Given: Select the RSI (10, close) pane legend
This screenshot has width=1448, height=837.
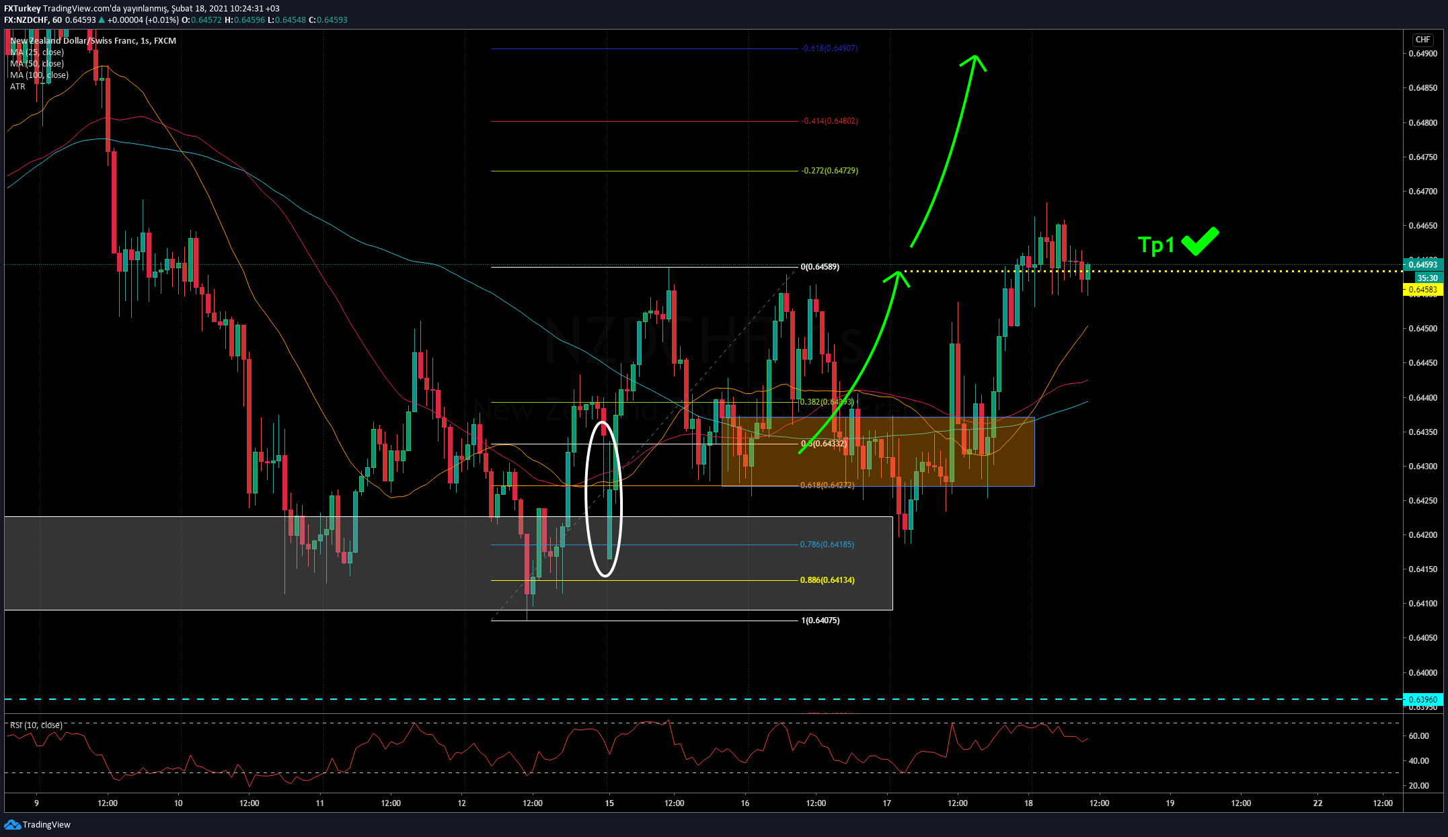Looking at the screenshot, I should click(36, 725).
